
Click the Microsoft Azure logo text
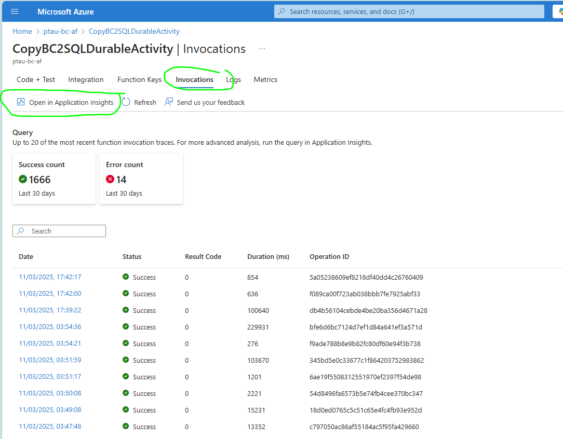coord(65,12)
